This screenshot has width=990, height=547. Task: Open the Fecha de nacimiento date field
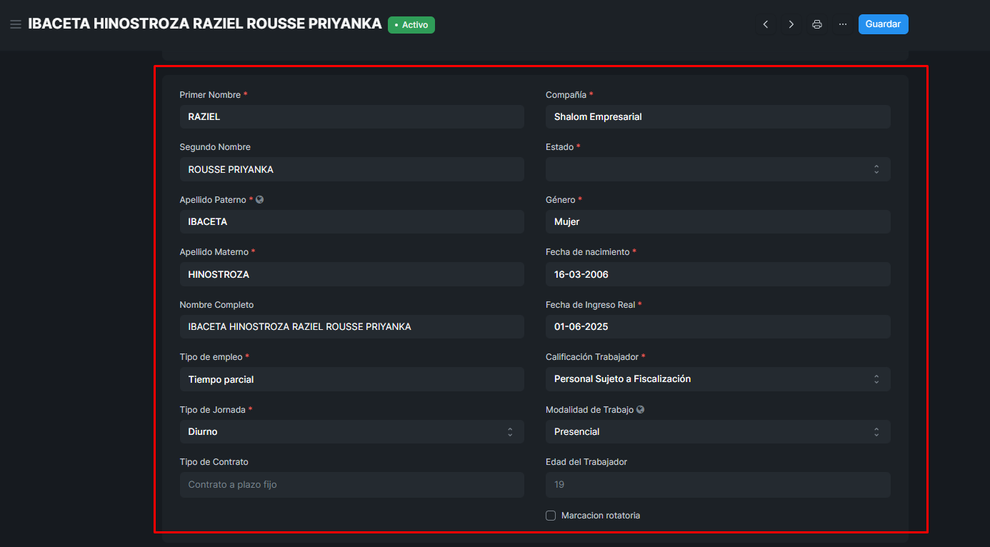click(717, 274)
